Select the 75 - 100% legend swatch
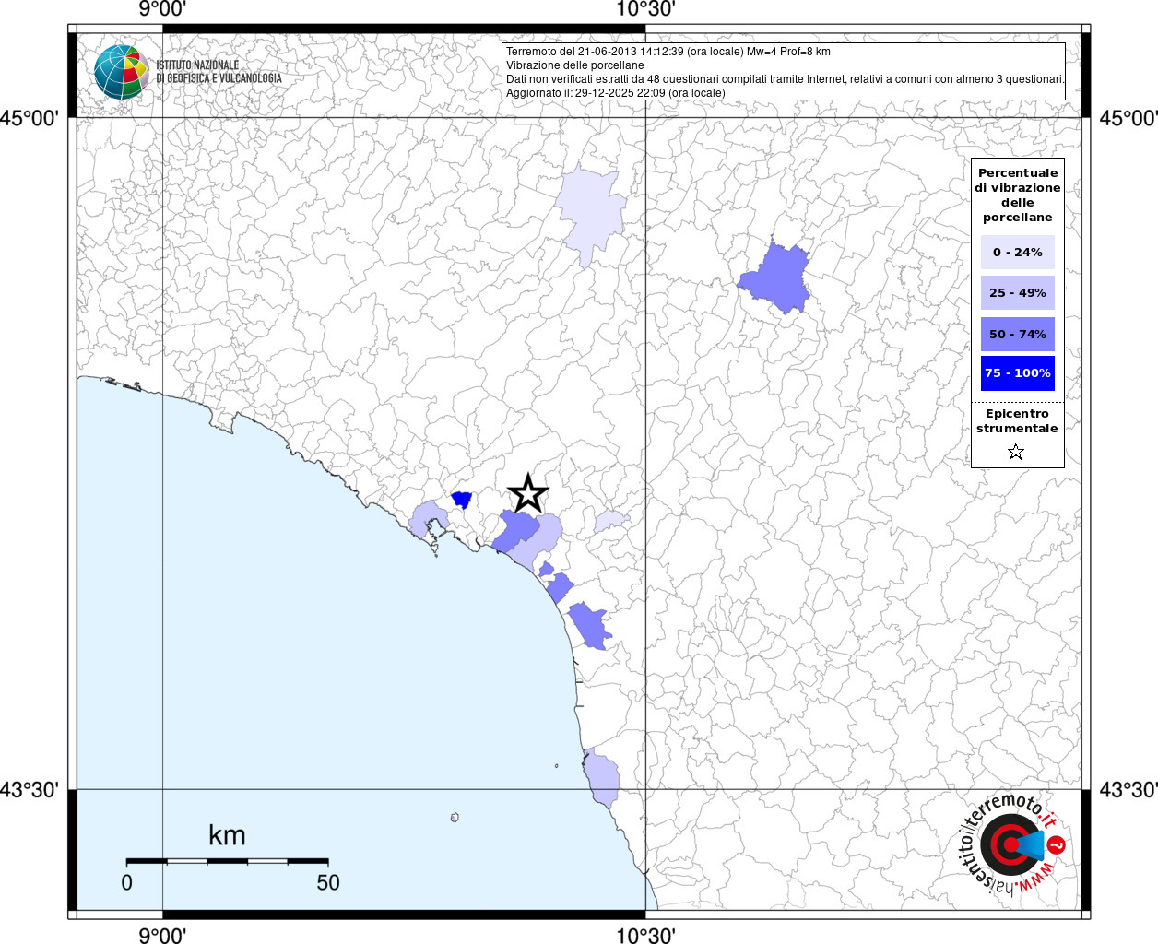1158x944 pixels. [1018, 373]
